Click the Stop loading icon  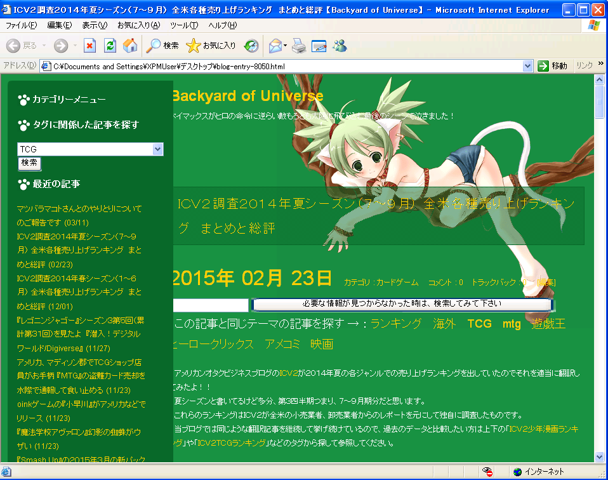(89, 46)
